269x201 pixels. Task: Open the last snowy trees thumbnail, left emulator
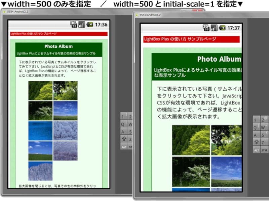(40, 171)
